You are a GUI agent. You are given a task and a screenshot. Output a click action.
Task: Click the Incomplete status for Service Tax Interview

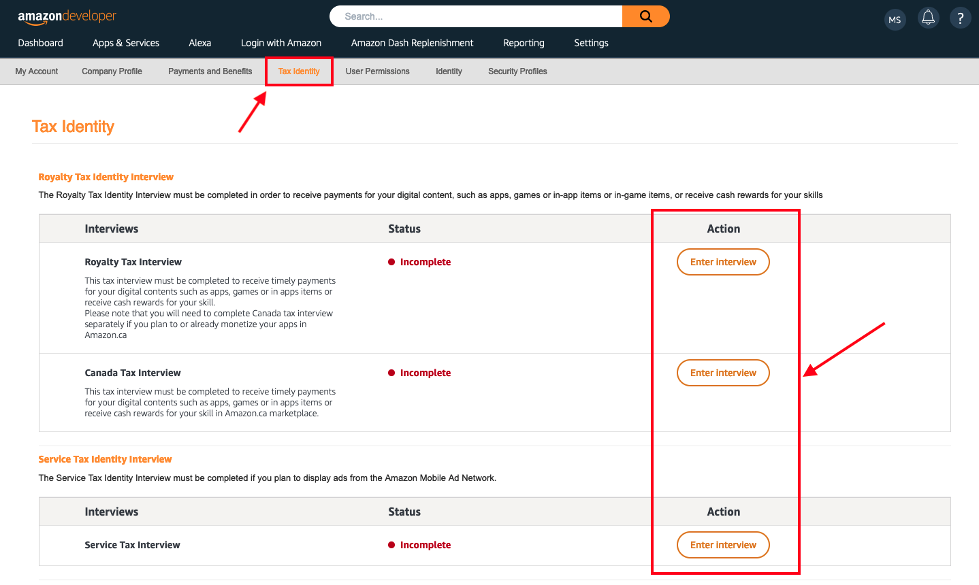tap(419, 545)
